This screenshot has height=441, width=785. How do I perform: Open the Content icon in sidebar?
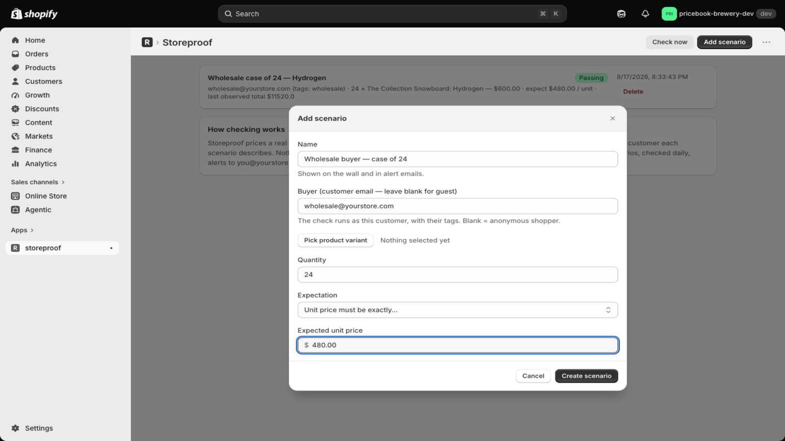(x=15, y=122)
